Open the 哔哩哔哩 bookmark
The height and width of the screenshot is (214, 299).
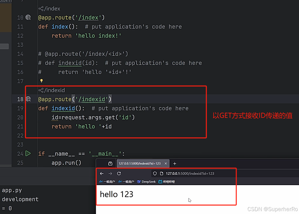click(x=167, y=182)
